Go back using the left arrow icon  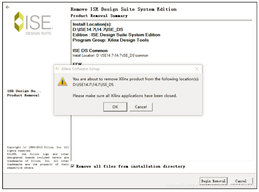[8, 7]
